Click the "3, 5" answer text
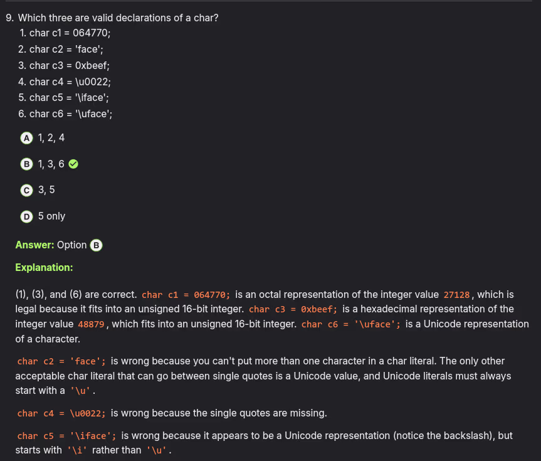 coord(46,190)
